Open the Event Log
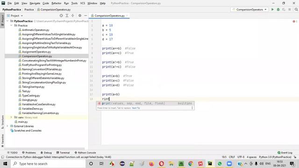The width and height of the screenshot is (299, 168). click(x=285, y=153)
